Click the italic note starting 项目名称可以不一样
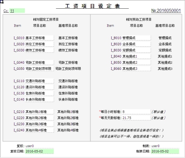Screen dimensions: 185x158 coord(132,136)
